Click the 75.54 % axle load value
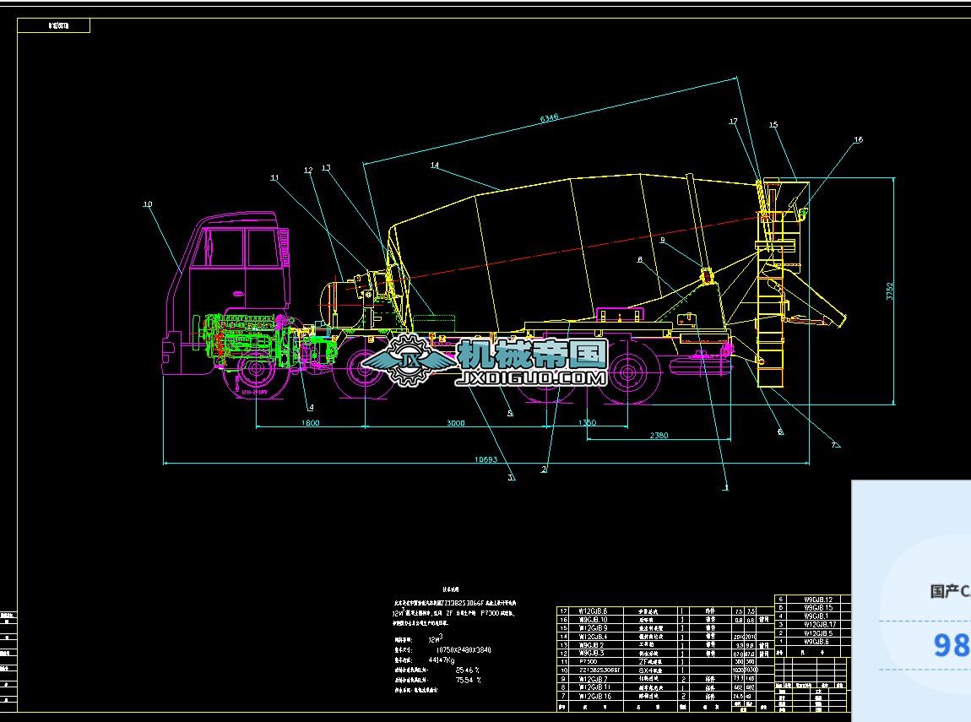 coord(468,680)
